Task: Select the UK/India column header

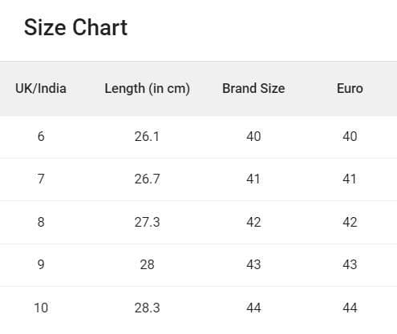Action: coord(41,88)
